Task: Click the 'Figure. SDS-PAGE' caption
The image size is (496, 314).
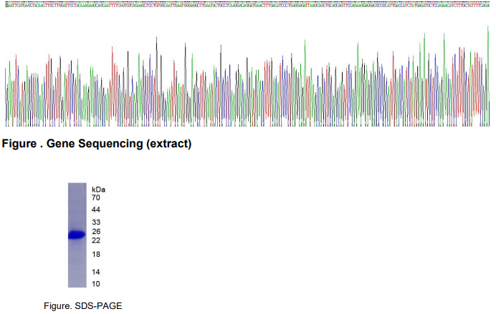Action: click(x=83, y=306)
